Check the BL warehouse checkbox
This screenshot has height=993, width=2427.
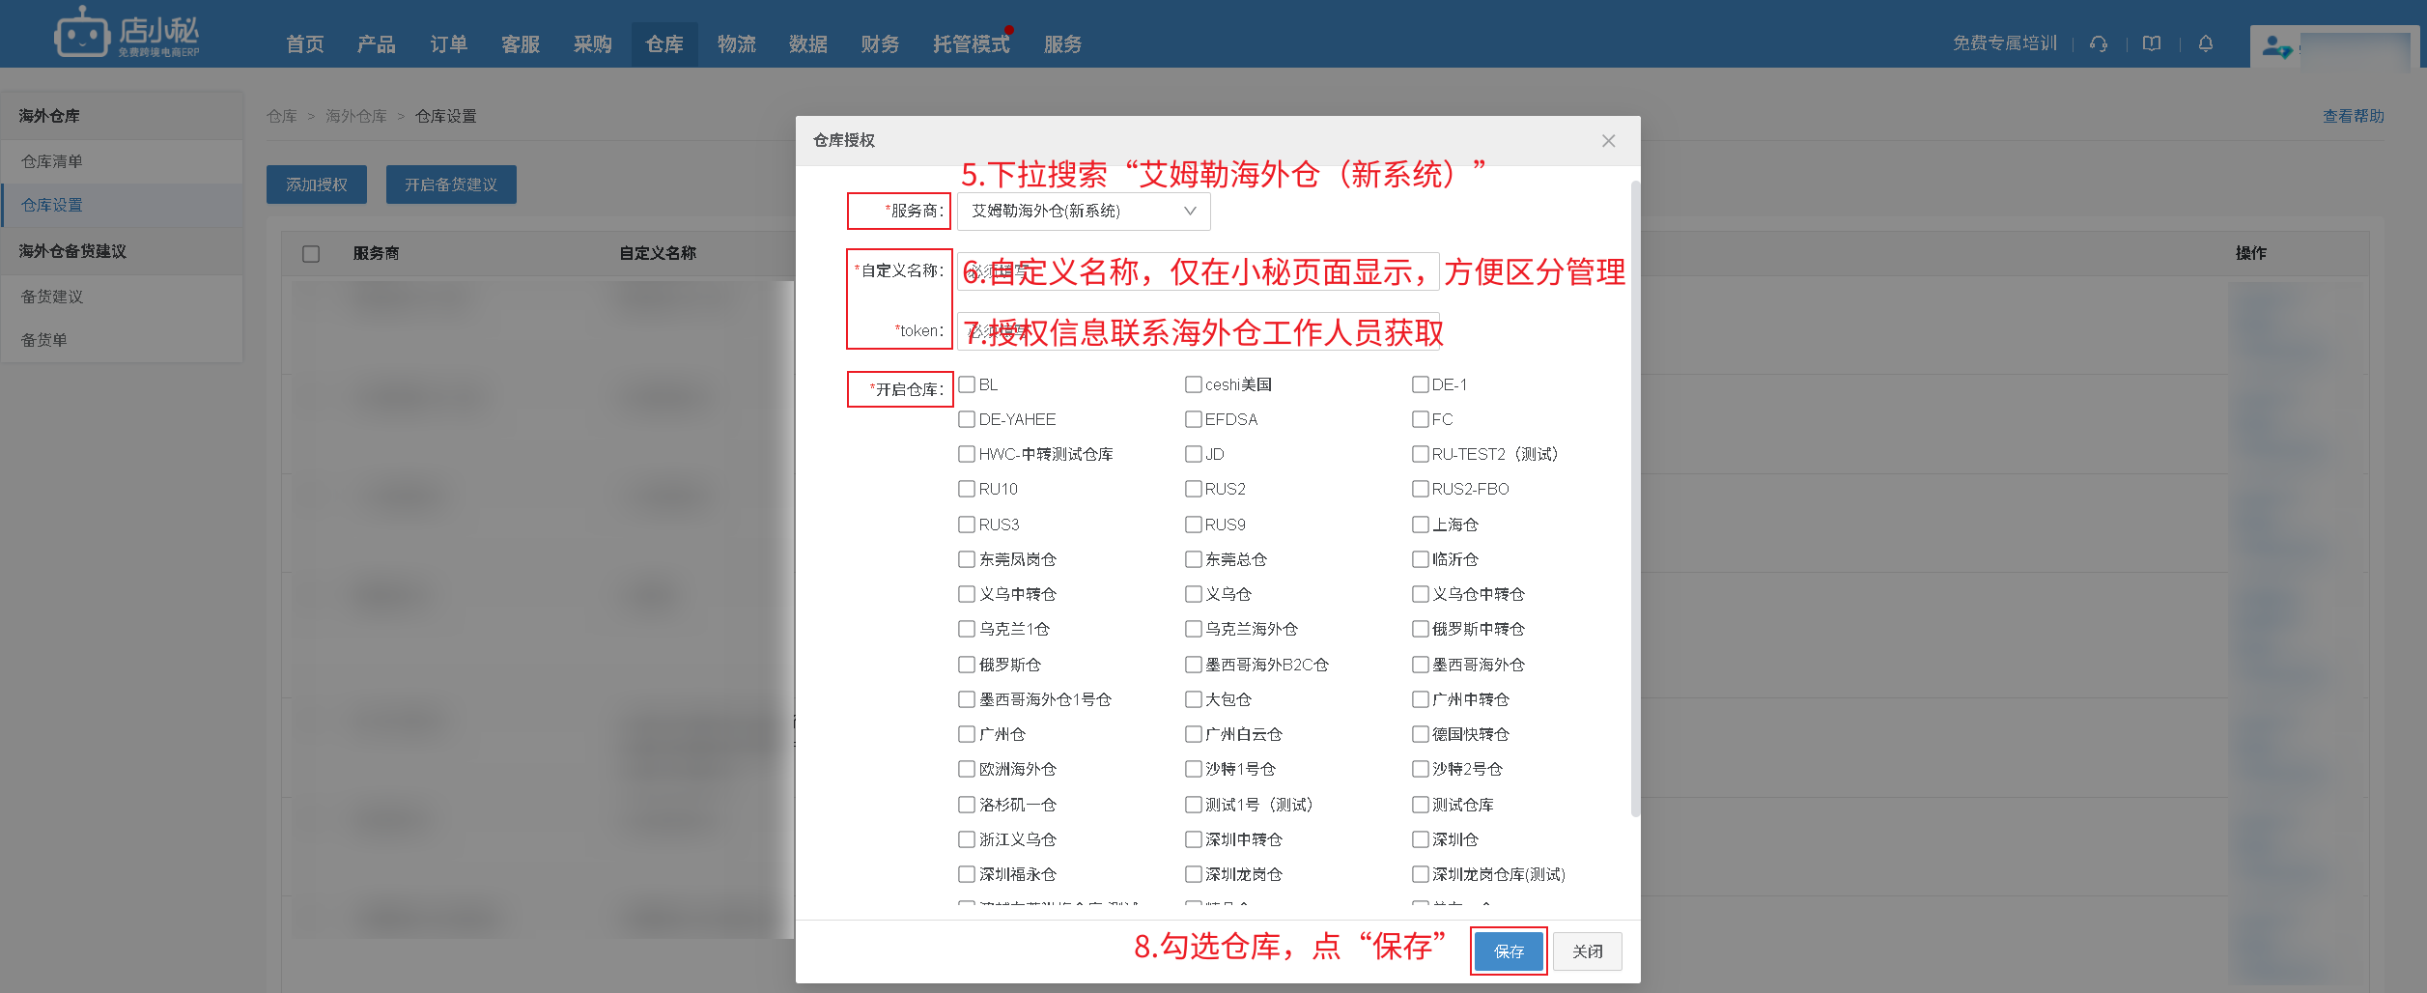tap(967, 384)
